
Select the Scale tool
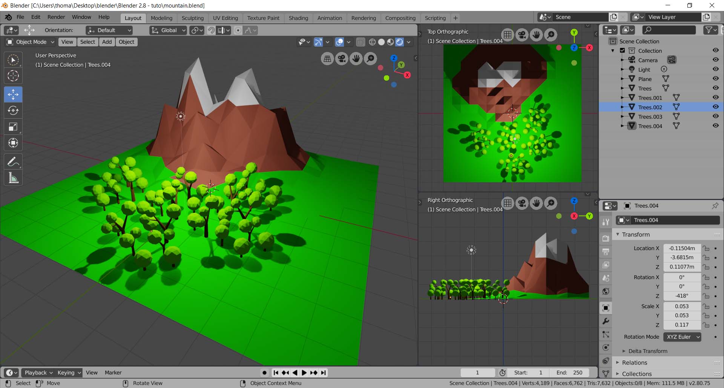click(13, 127)
